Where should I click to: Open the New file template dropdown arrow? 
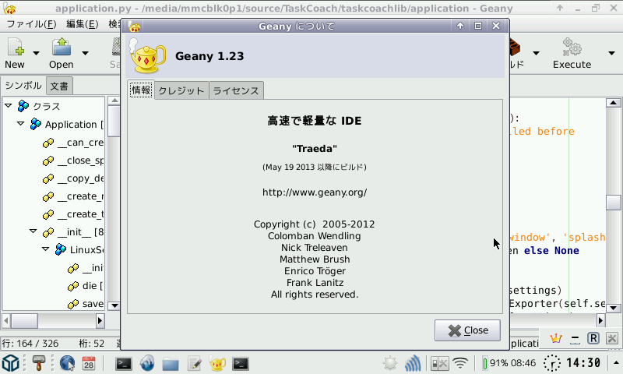(x=36, y=53)
